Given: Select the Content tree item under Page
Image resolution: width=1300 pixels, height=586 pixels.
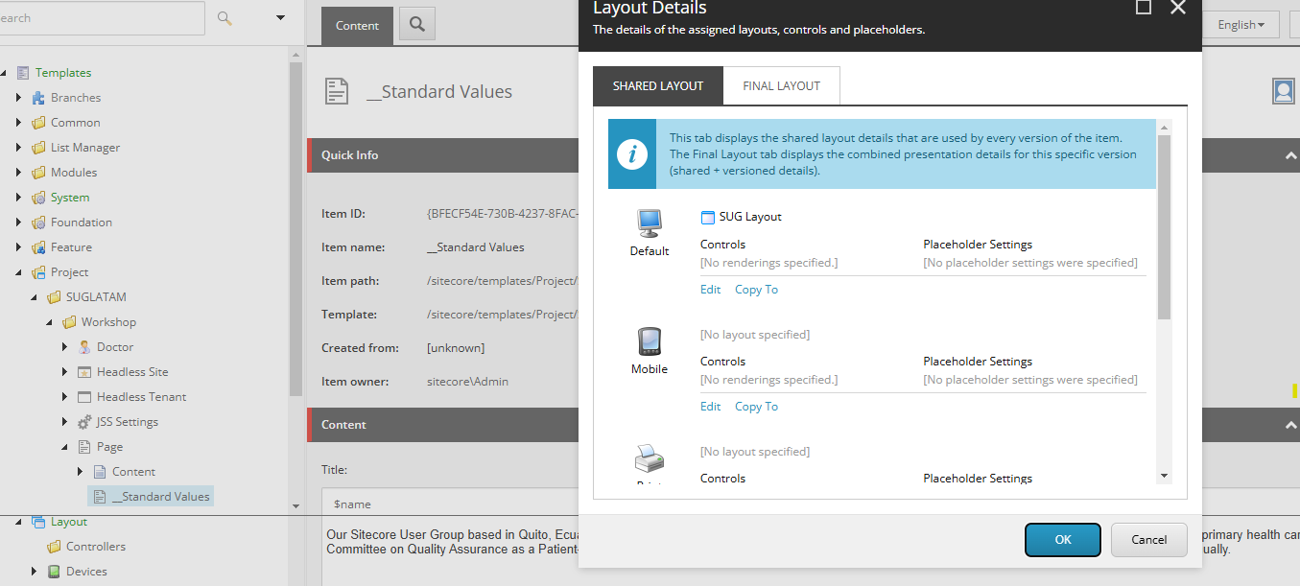Looking at the screenshot, I should [133, 472].
